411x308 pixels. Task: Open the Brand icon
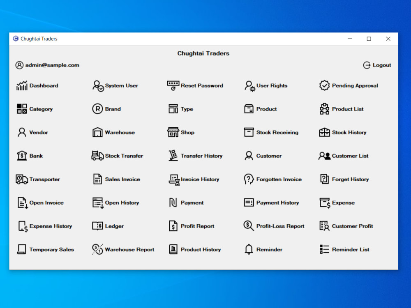(97, 109)
